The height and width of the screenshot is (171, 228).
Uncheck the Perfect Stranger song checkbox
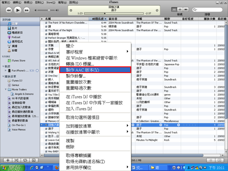pos(46,38)
